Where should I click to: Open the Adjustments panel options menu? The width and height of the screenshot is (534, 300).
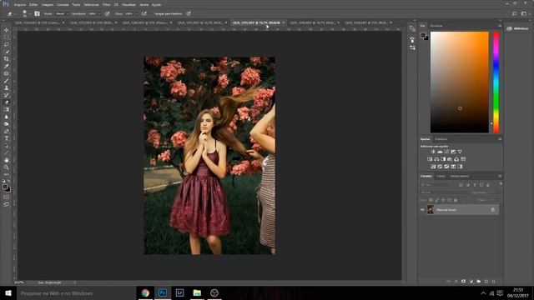tap(500, 139)
